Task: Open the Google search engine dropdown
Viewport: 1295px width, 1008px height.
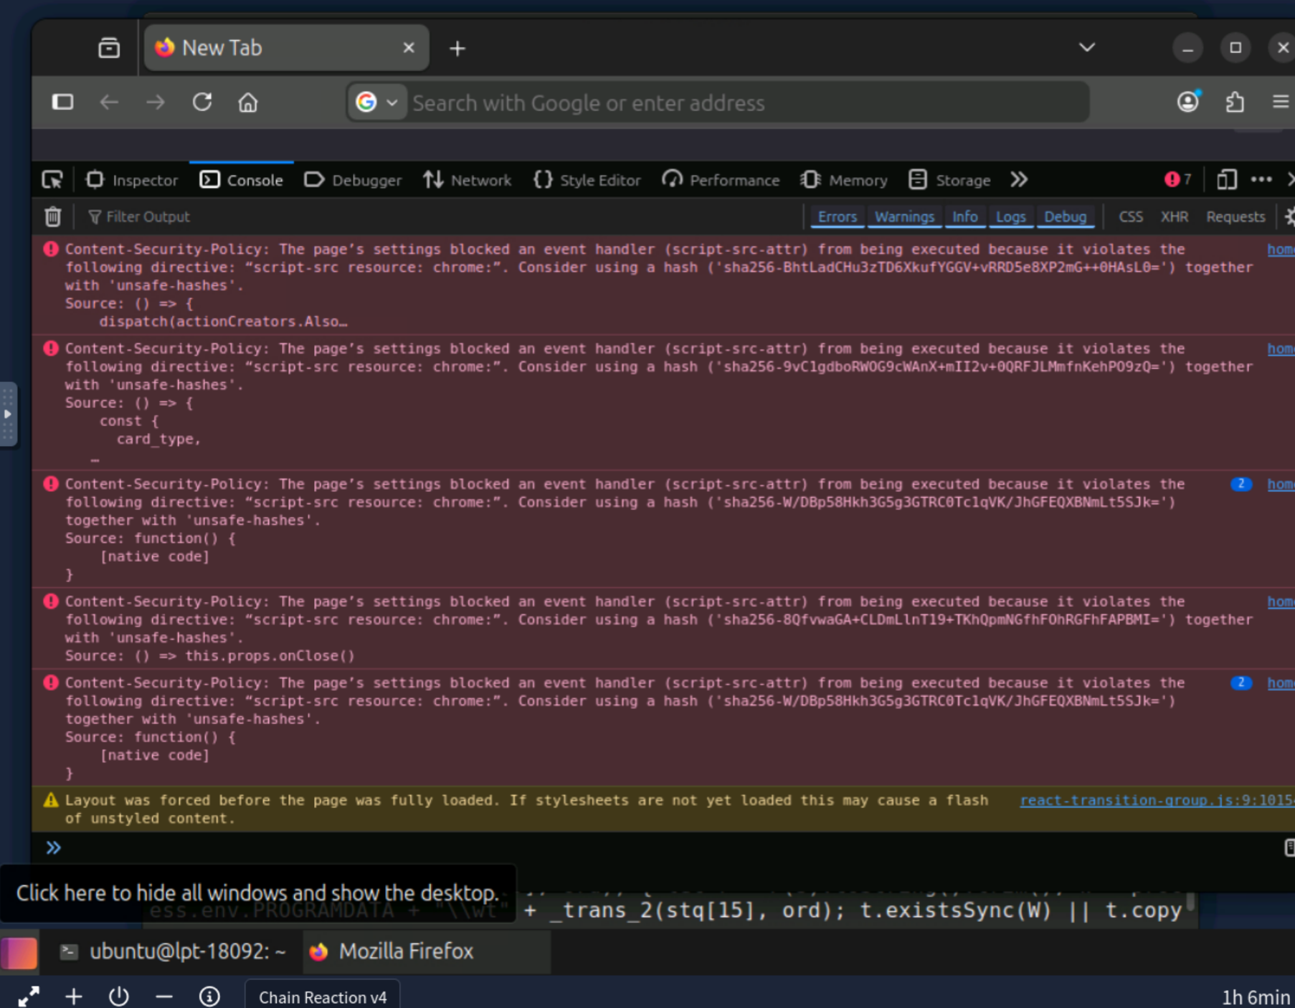Action: (377, 103)
